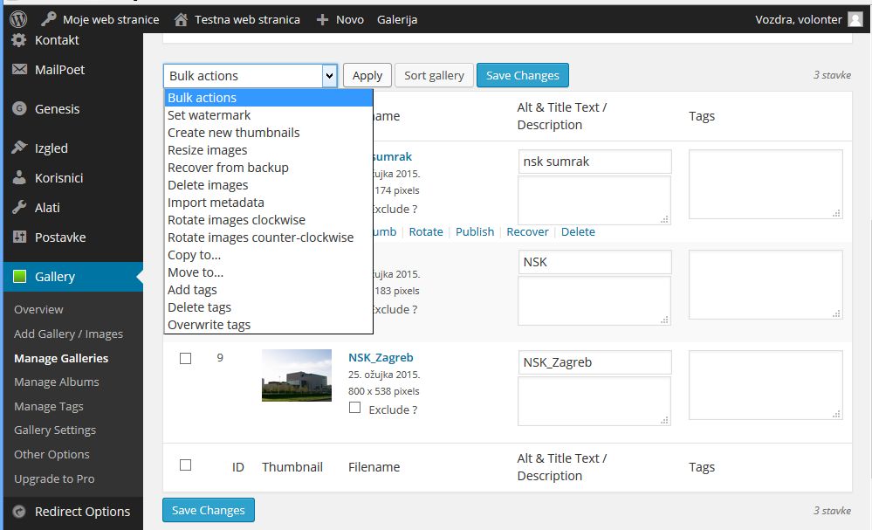This screenshot has width=872, height=530.
Task: Select Overwrite tags option
Action: click(x=269, y=325)
